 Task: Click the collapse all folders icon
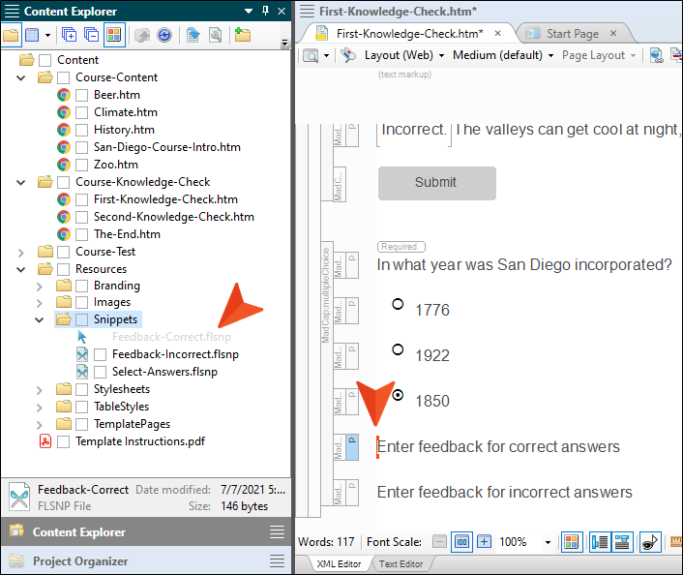tap(91, 35)
